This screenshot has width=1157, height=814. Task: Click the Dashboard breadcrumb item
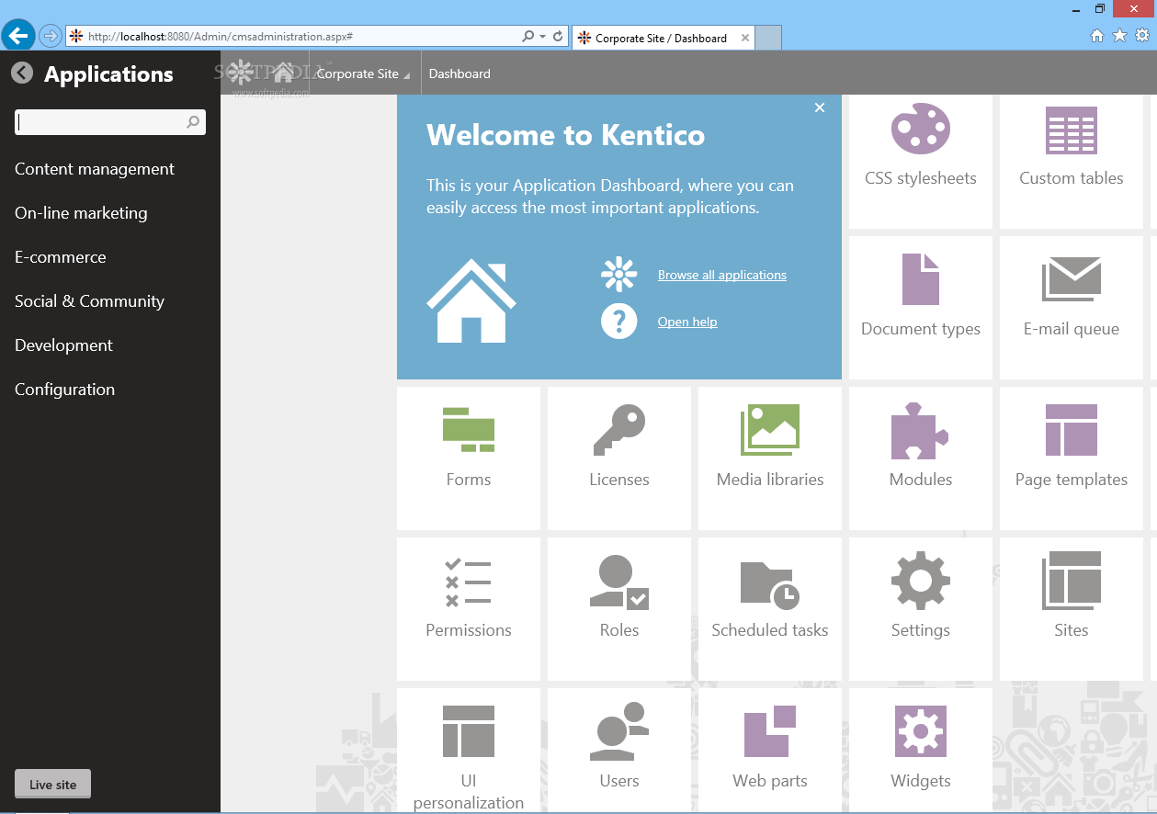(x=459, y=73)
